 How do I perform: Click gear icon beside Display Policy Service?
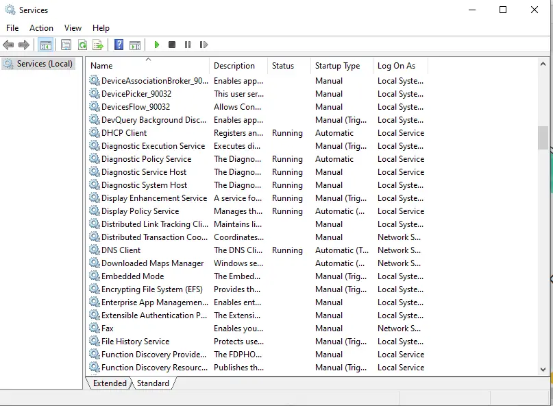pyautogui.click(x=94, y=211)
